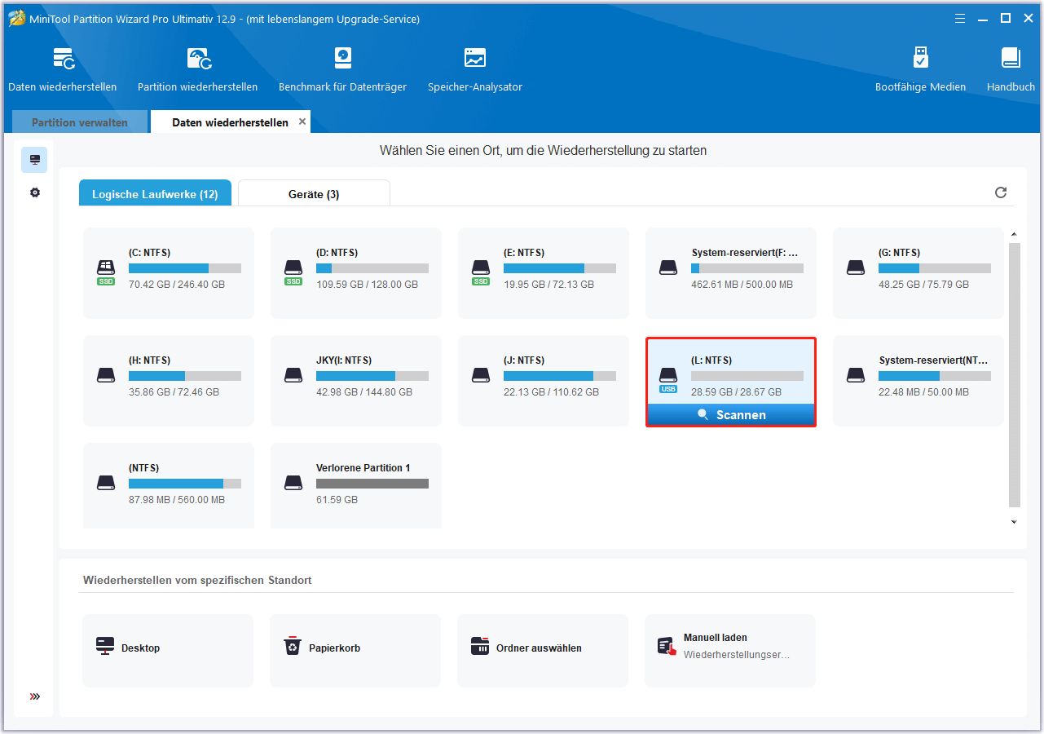Click 61.59 GB size text
Screen dimensions: 1044x734
(337, 500)
